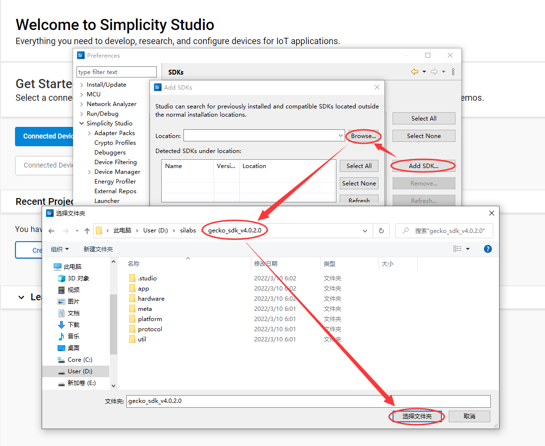Open the 组织 menu
This screenshot has height=446, width=545.
(60, 249)
